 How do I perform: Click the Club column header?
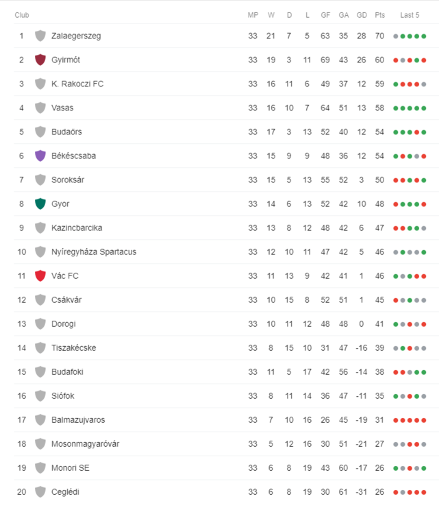(22, 14)
